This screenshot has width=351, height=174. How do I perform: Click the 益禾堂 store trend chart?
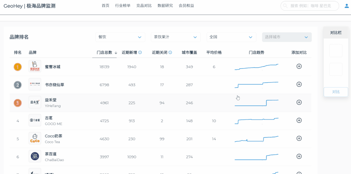tap(256, 103)
